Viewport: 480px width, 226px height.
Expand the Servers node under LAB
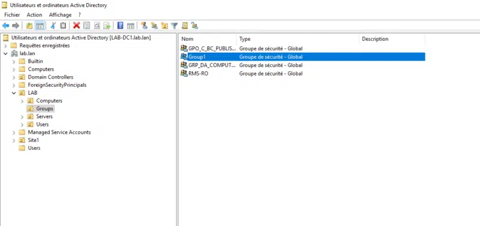click(x=22, y=117)
